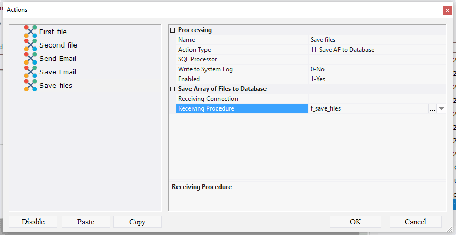Collapse the Proccessing property group
Screen dimensions: 456x235
pyautogui.click(x=173, y=30)
